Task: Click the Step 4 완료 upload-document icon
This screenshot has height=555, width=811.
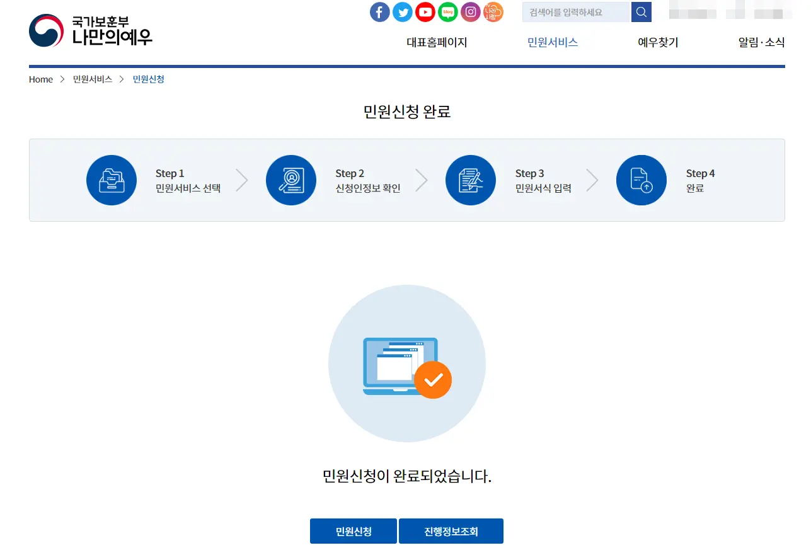Action: coord(641,180)
